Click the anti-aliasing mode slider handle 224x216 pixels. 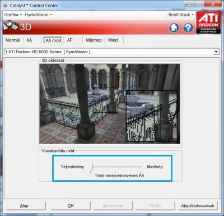92,168
